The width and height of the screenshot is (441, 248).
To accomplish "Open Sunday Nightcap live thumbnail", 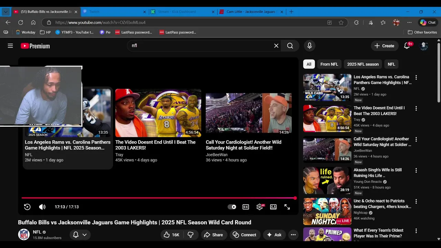I will coord(327,211).
